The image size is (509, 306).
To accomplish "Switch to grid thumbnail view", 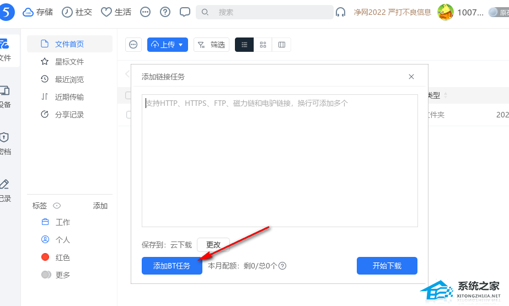I will [x=263, y=45].
